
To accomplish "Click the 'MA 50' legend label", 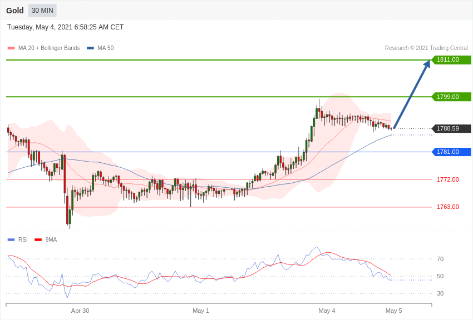I will coord(106,48).
